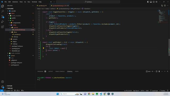The width and height of the screenshot is (170, 96).
Task: Split the editor to the right
Action: 165,6
